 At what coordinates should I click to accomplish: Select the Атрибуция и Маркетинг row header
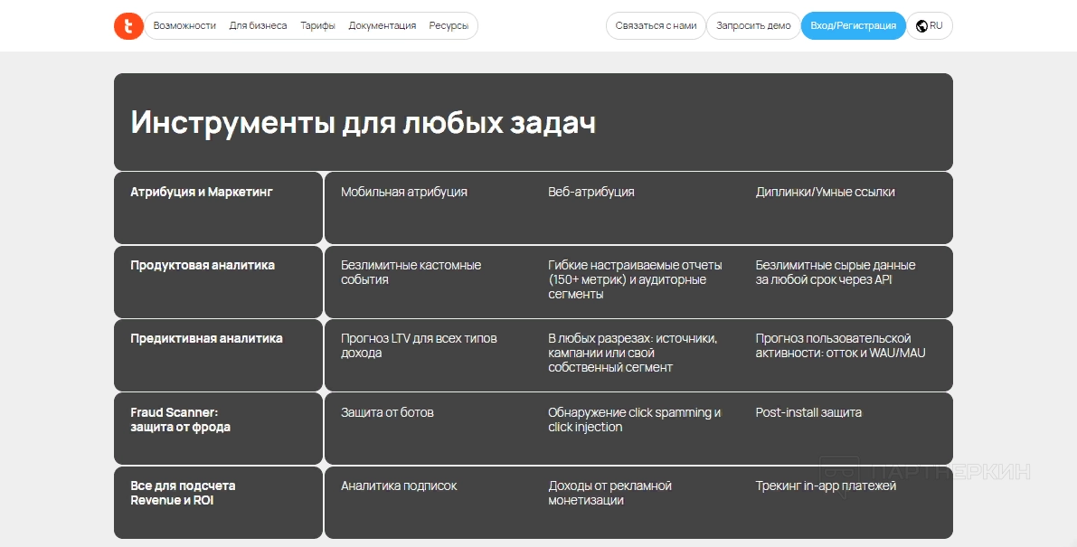click(202, 193)
